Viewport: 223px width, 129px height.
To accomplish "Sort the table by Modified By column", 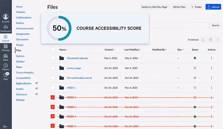I will tap(159, 50).
